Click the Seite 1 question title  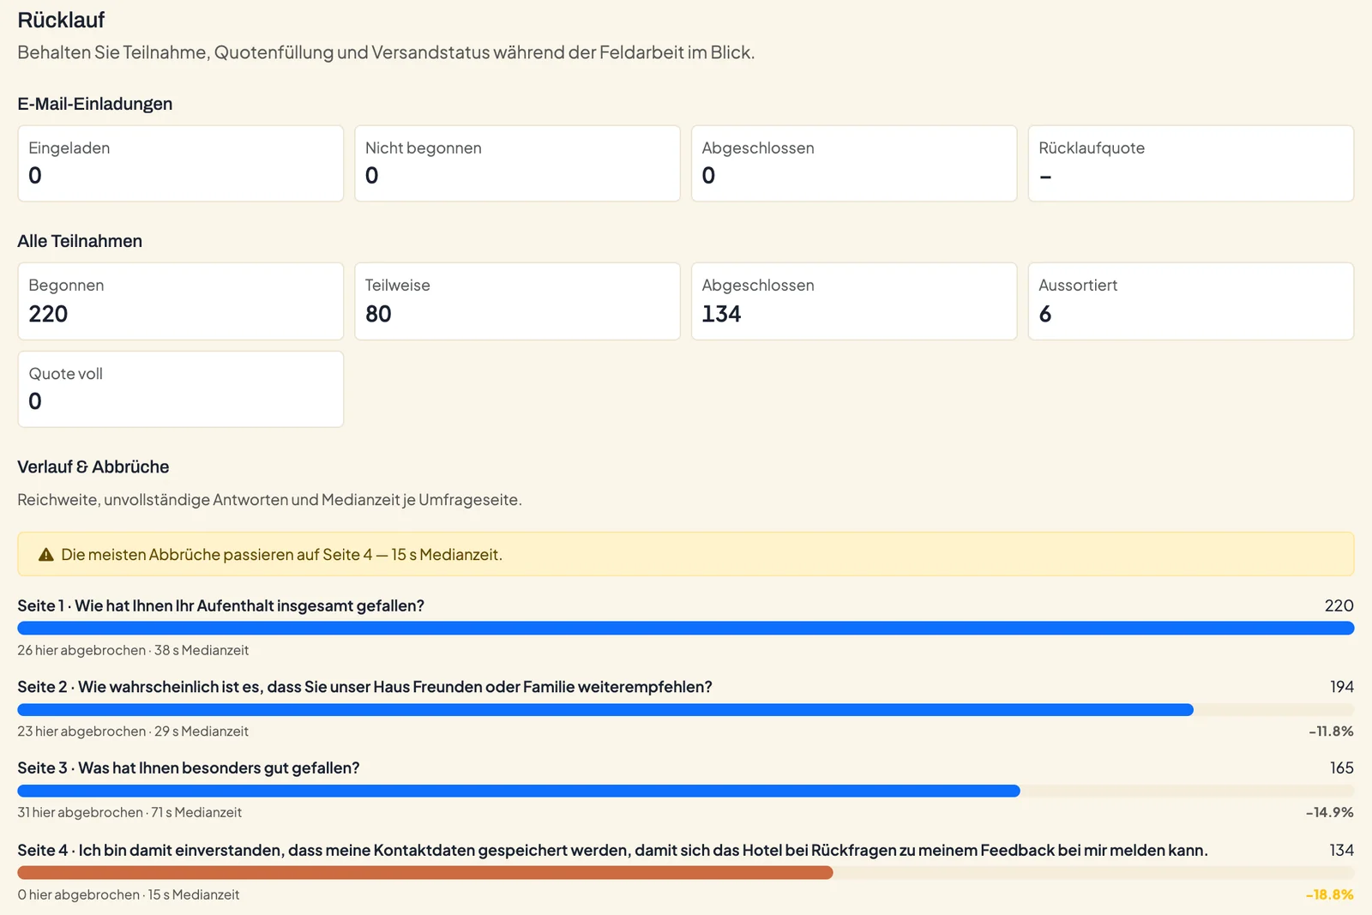(221, 605)
